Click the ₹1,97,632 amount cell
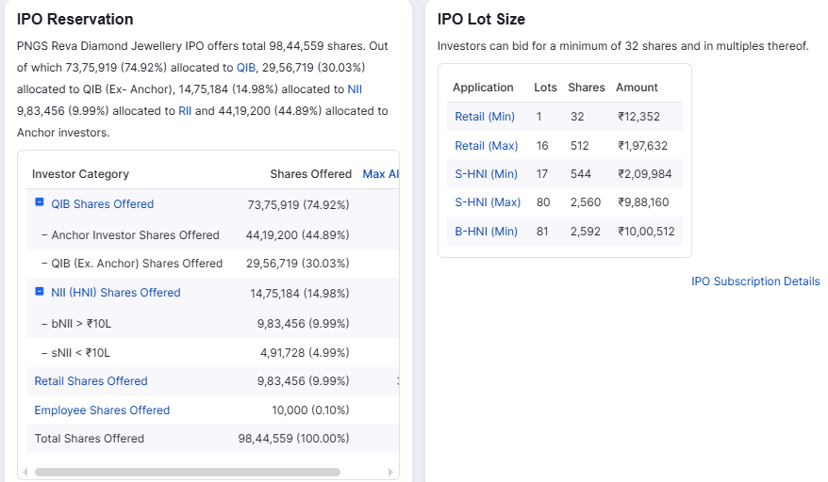This screenshot has height=482, width=828. [x=642, y=146]
